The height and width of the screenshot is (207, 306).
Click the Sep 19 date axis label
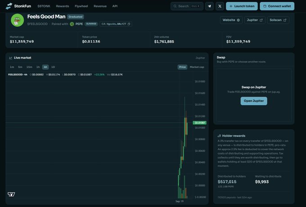(180, 201)
